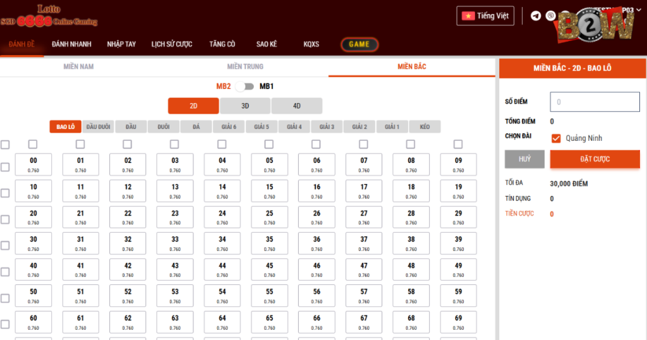Screen dimensions: 647x340
Task: Open the Viber contact icon
Action: (550, 16)
